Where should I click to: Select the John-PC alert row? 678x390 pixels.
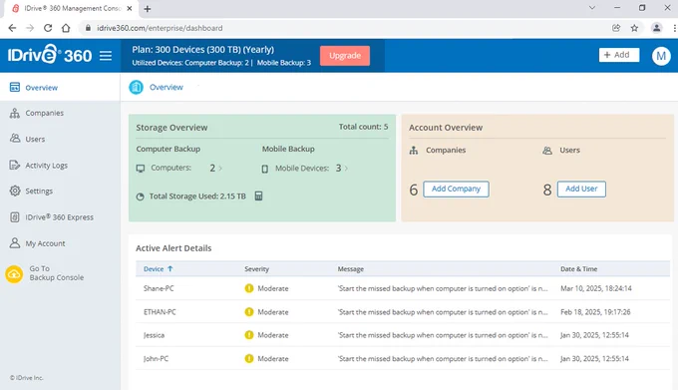click(403, 358)
